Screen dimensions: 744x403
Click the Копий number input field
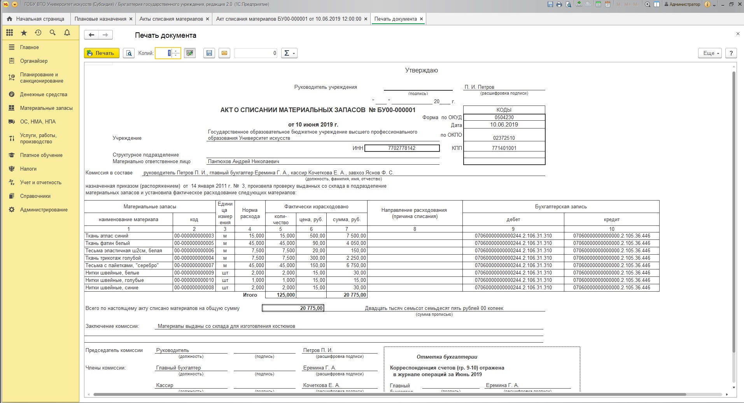pyautogui.click(x=164, y=53)
